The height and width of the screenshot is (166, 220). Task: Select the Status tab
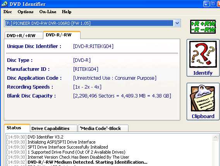point(17,128)
